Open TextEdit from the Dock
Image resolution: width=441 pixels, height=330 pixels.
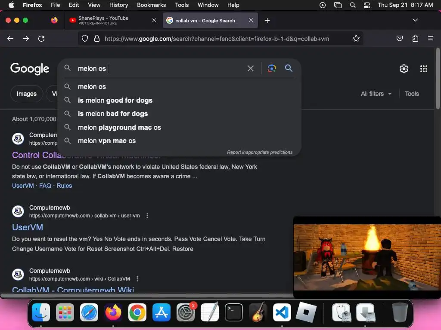pos(210,312)
